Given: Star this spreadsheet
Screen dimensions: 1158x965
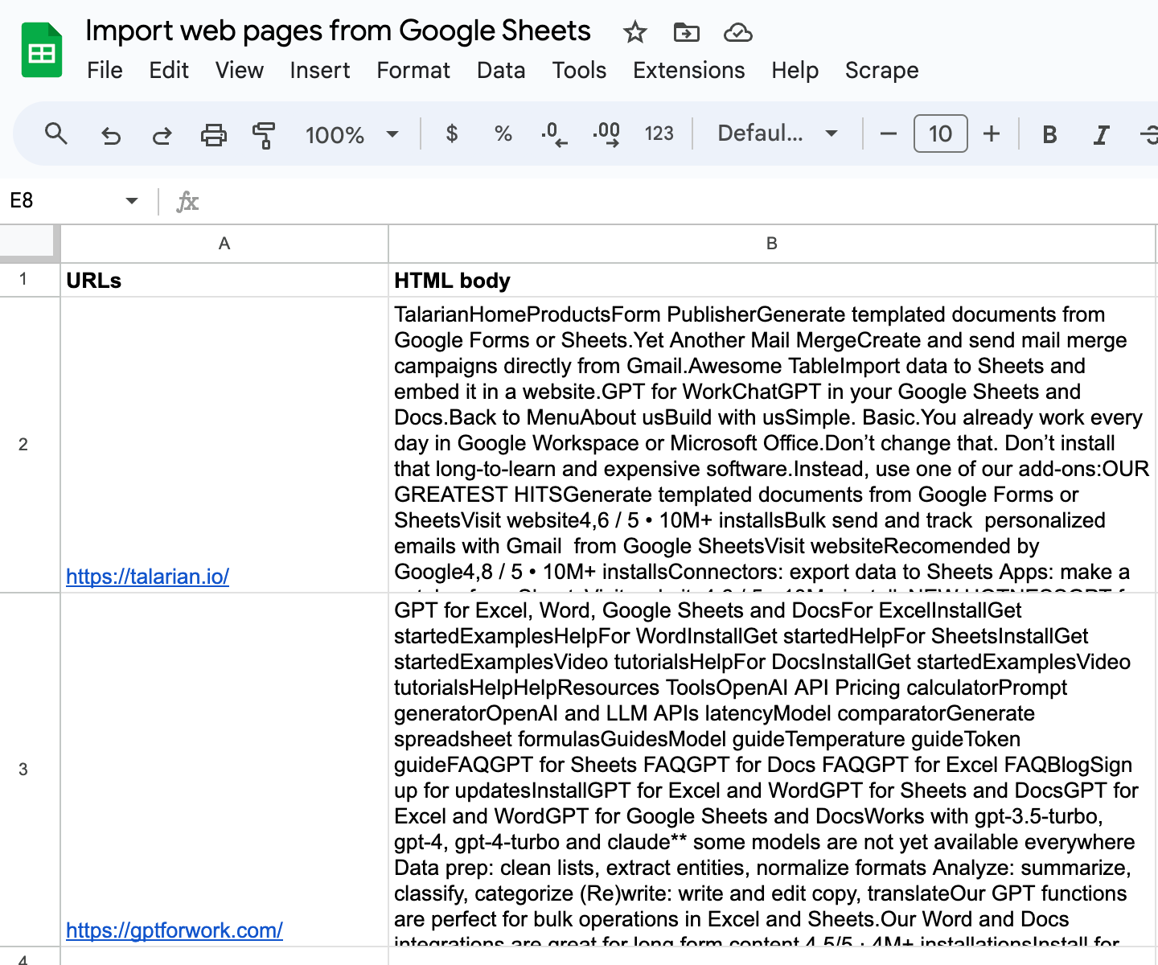Looking at the screenshot, I should [634, 32].
